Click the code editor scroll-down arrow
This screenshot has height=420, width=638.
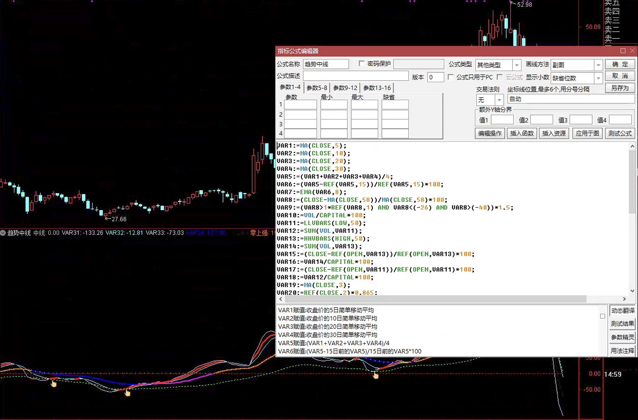632,291
